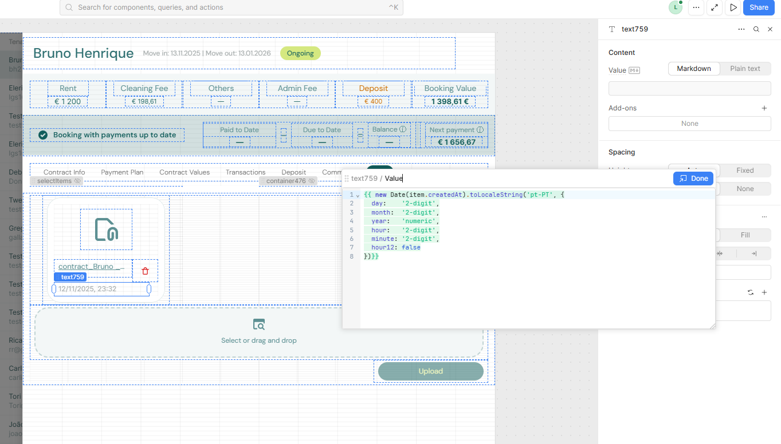Add a new Add-on with the plus icon
The width and height of the screenshot is (781, 444).
pos(764,108)
